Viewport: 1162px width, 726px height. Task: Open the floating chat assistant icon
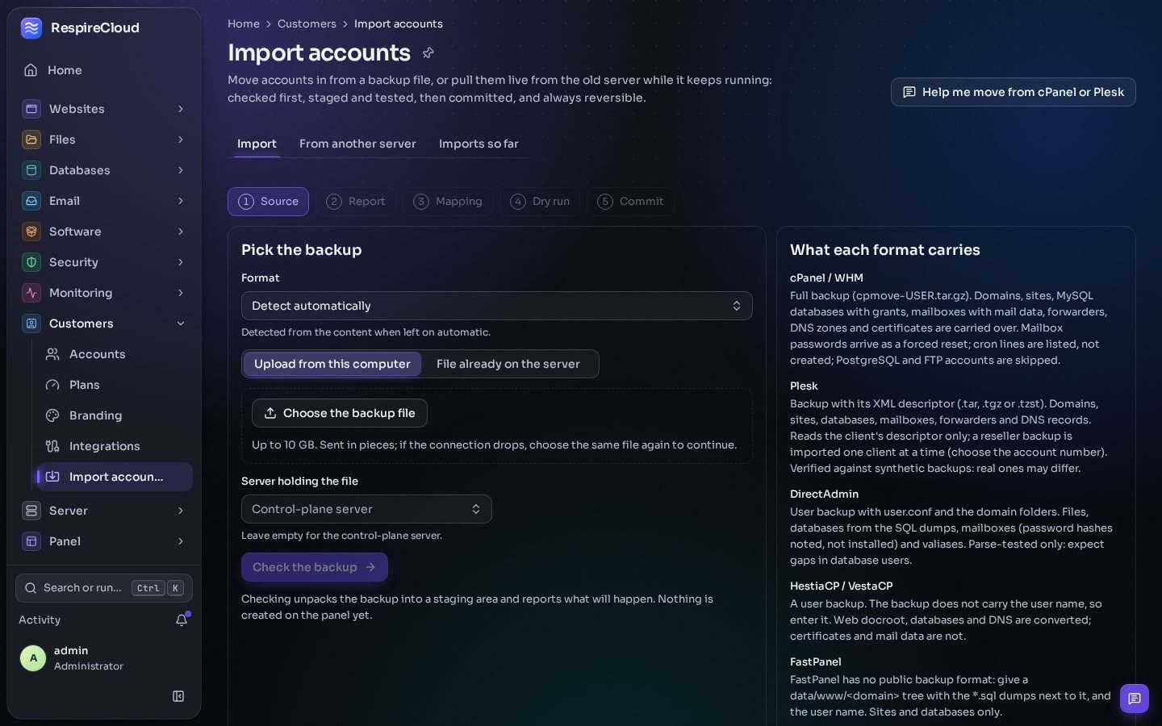tap(1135, 699)
